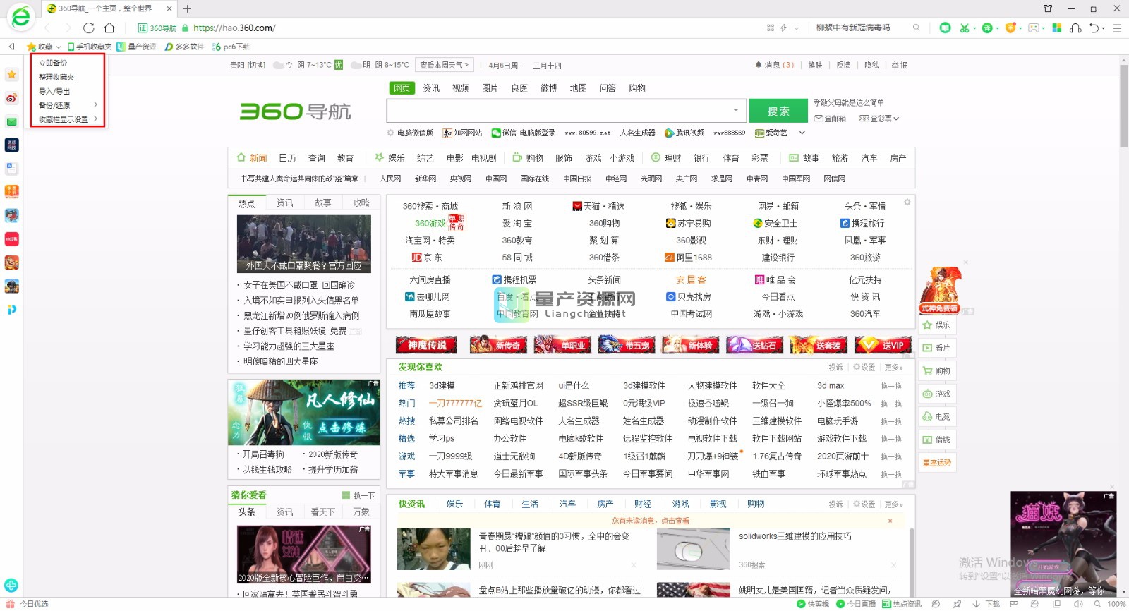
Task: Open the 天猫·精选 site link
Action: coord(599,206)
